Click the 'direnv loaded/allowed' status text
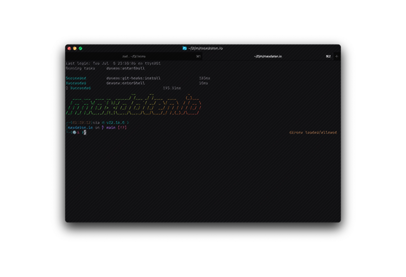Screen dimensions: 406x277 point(313,132)
